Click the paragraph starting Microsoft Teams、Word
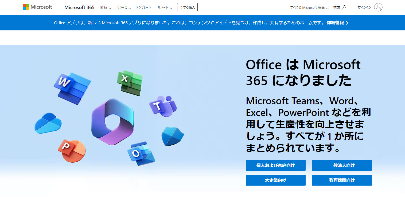Image resolution: width=405 pixels, height=220 pixels. coord(308,124)
